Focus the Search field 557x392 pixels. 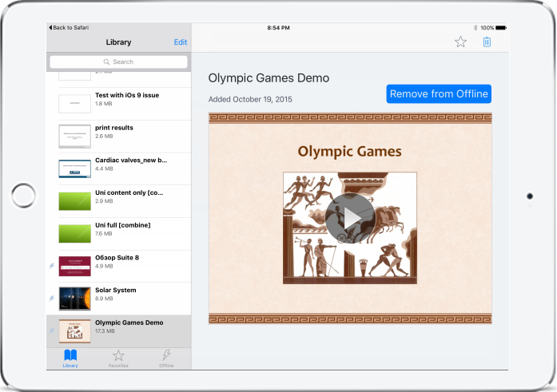[x=118, y=61]
